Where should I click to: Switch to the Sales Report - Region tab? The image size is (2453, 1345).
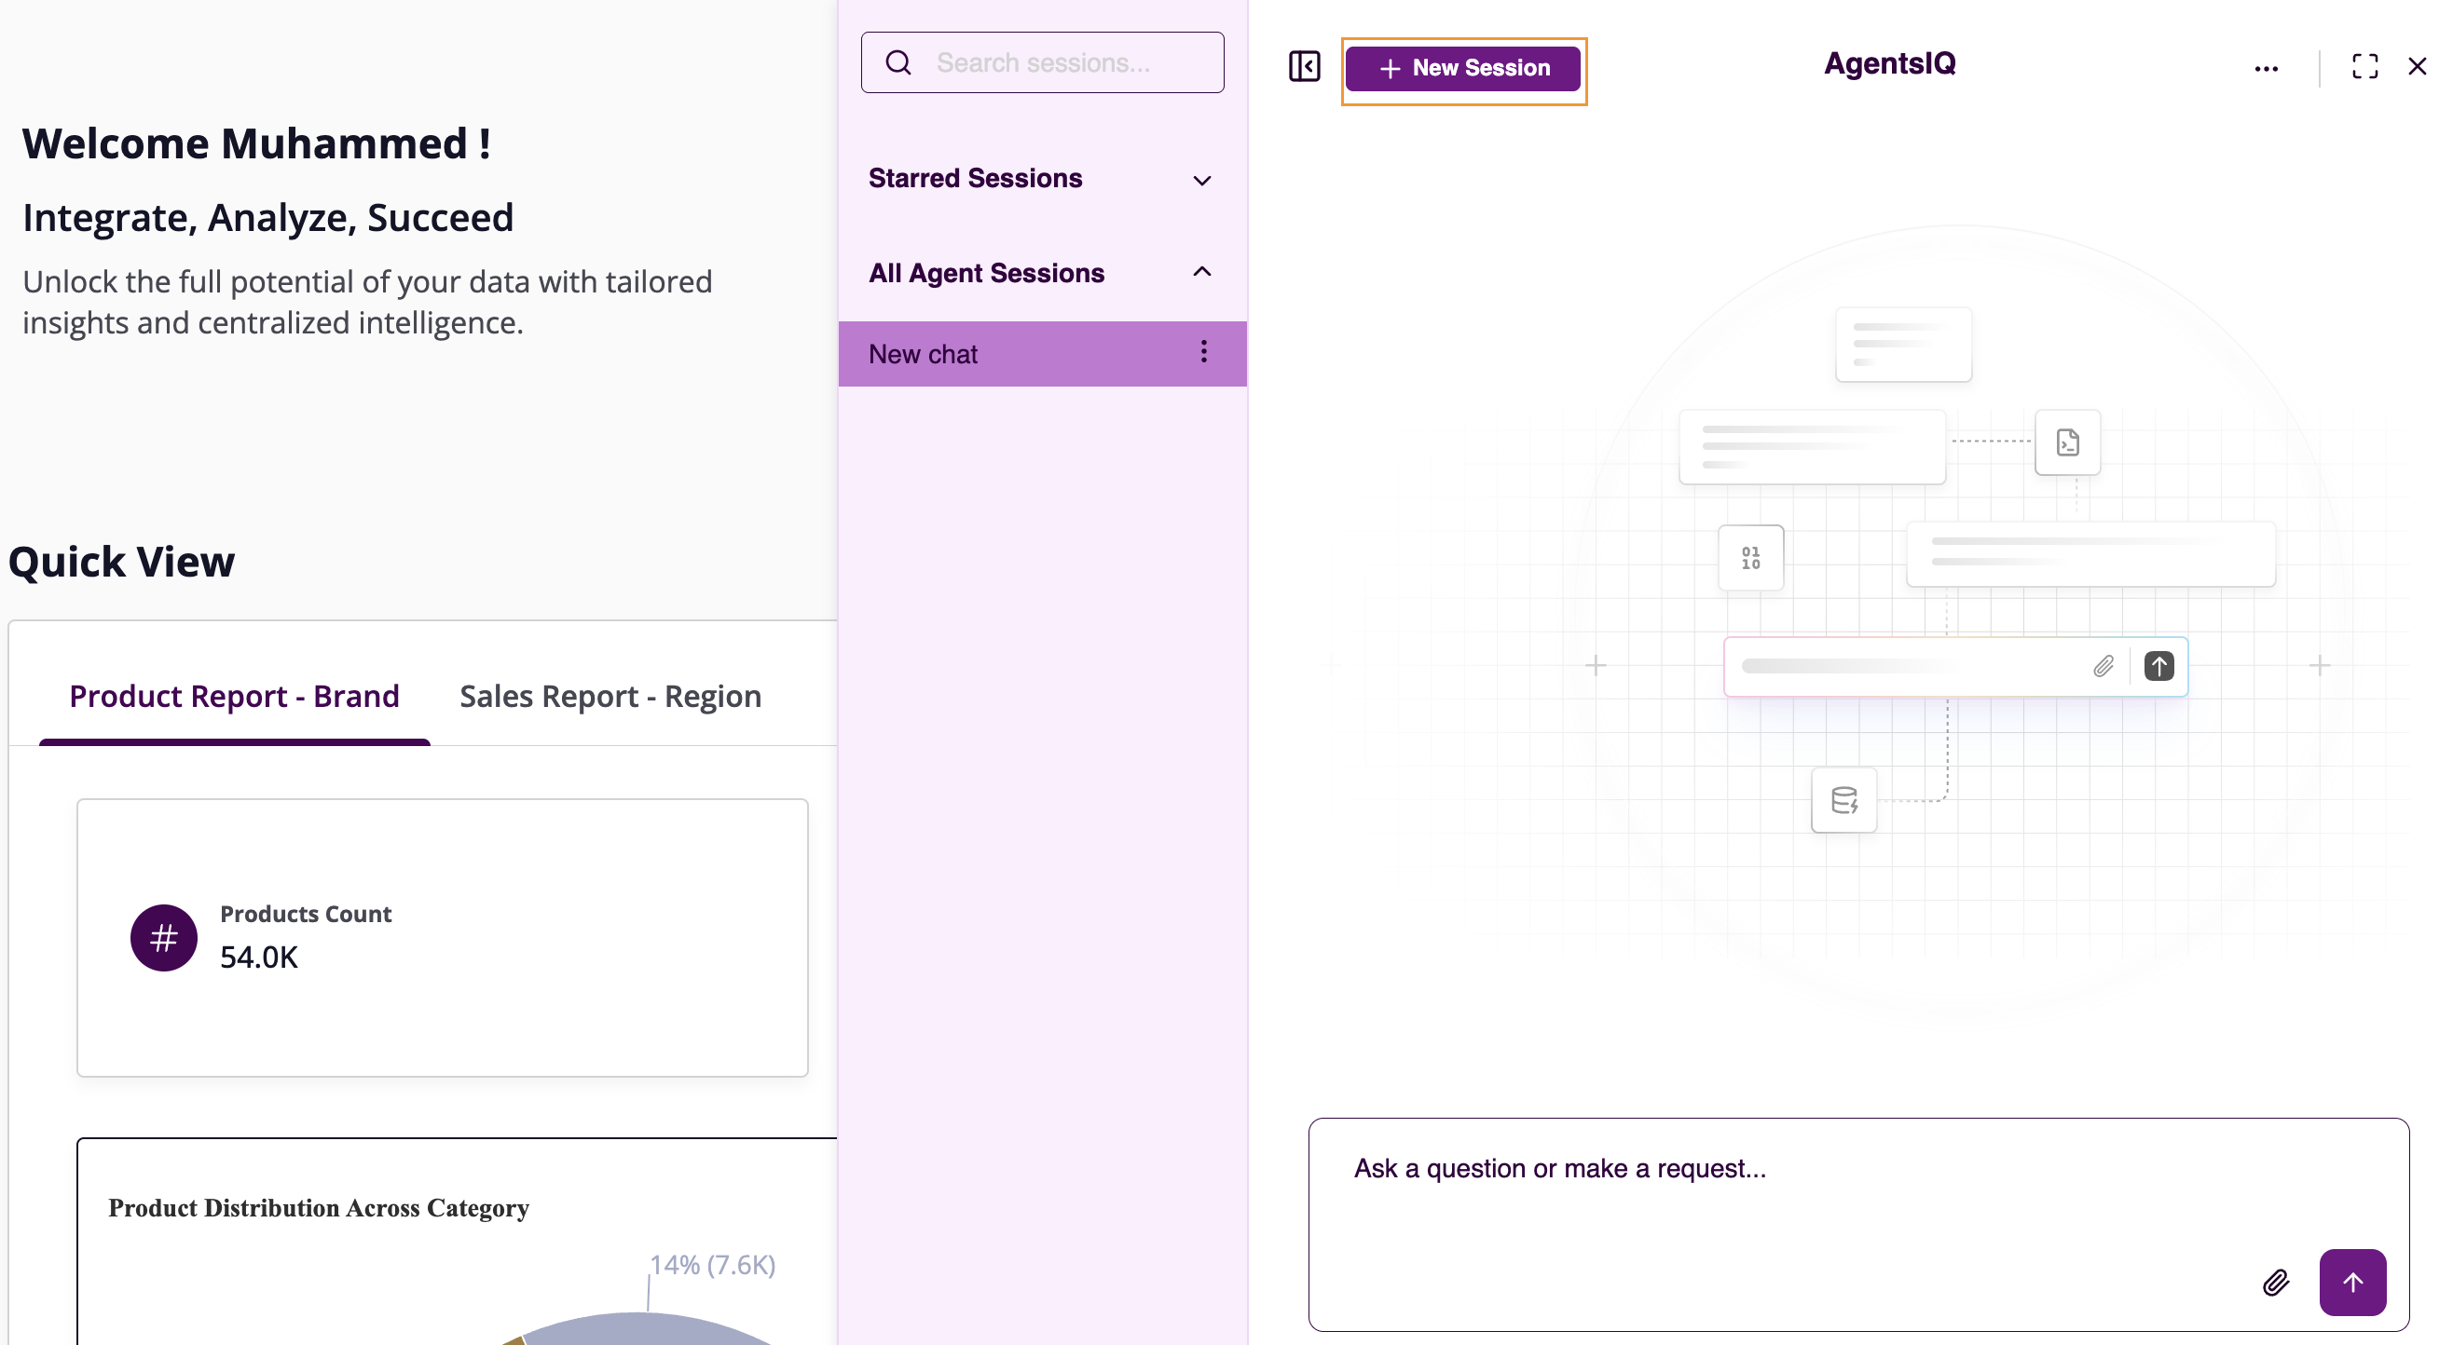click(610, 696)
